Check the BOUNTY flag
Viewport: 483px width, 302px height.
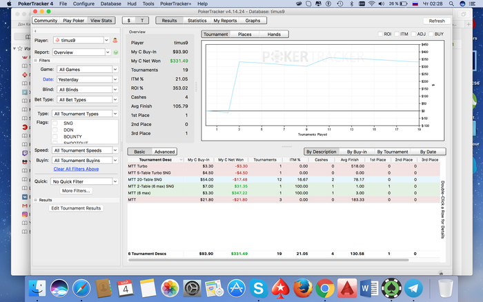click(55, 137)
